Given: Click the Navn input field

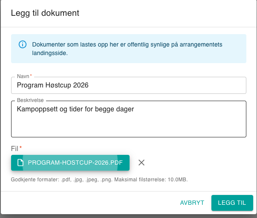Looking at the screenshot, I should click(x=129, y=85).
